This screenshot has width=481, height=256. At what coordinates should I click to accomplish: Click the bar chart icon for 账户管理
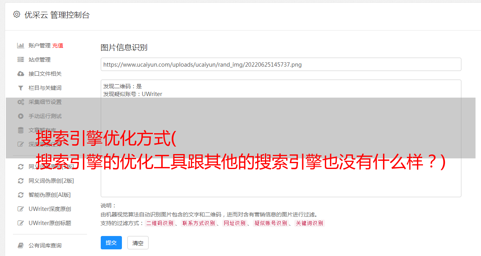pyautogui.click(x=21, y=45)
